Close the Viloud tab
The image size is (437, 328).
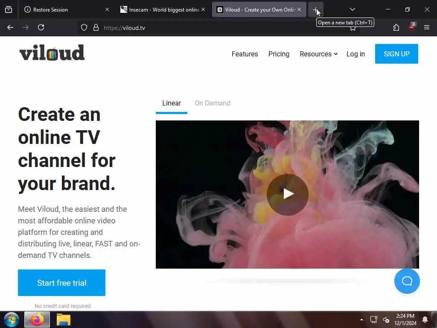(x=299, y=9)
